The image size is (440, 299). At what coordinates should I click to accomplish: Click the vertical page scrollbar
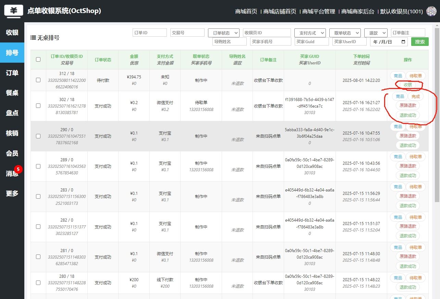pyautogui.click(x=437, y=115)
